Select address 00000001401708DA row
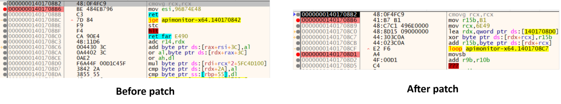561x104 pixels. coord(35,74)
